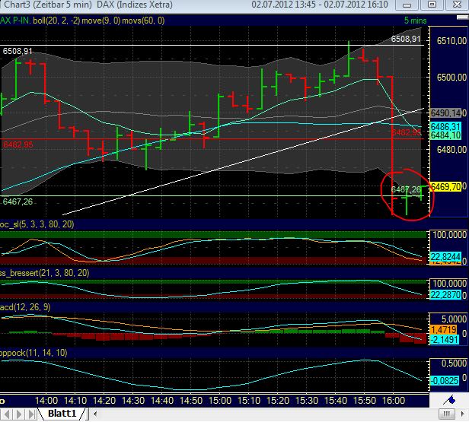Select the stochastic indicator label (5, 3, 3, 80, 20)
The image size is (469, 422).
pos(37,224)
